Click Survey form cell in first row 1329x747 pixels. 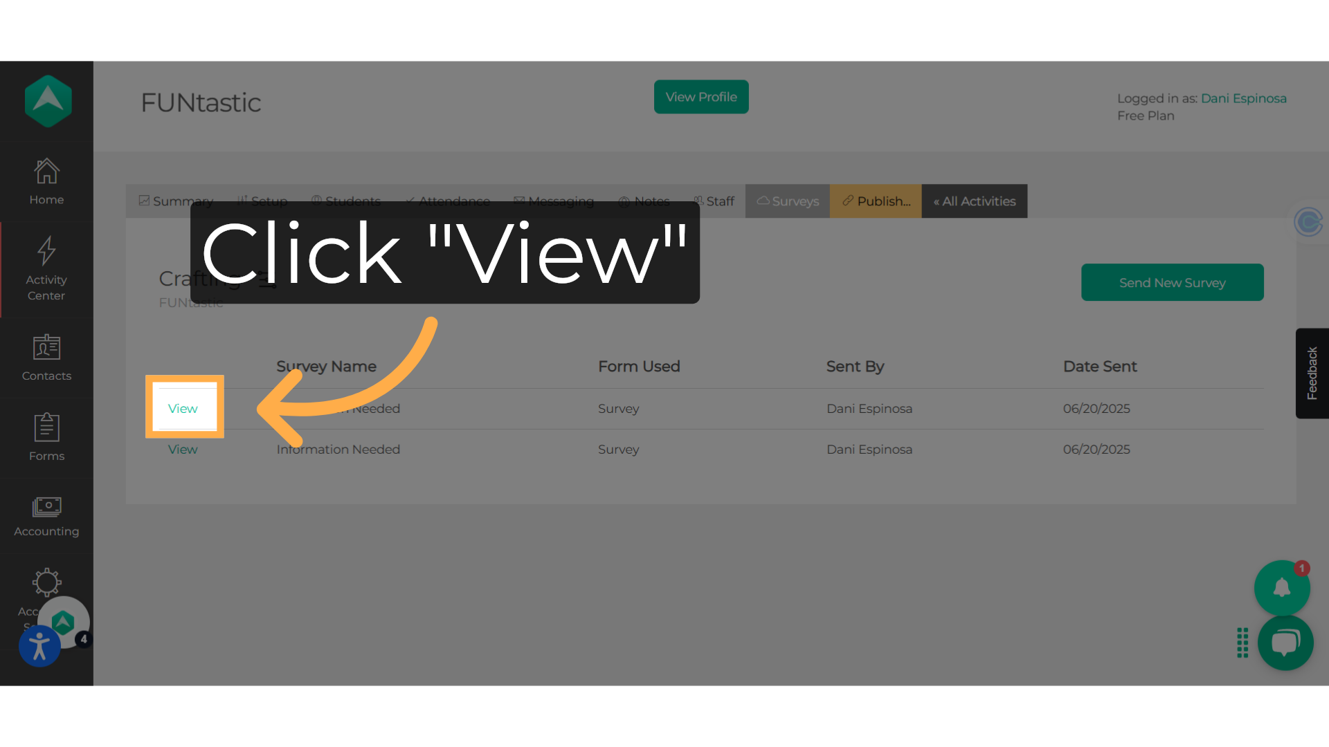pos(618,408)
